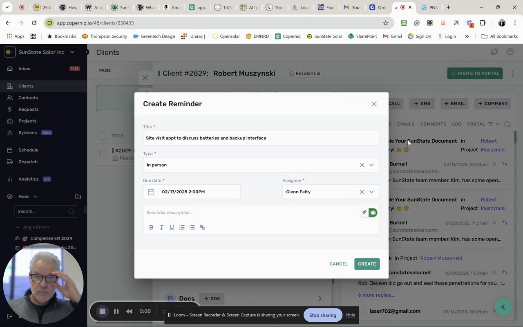Bookmark this page with the star icon
This screenshot has width=523, height=327.
(x=385, y=23)
